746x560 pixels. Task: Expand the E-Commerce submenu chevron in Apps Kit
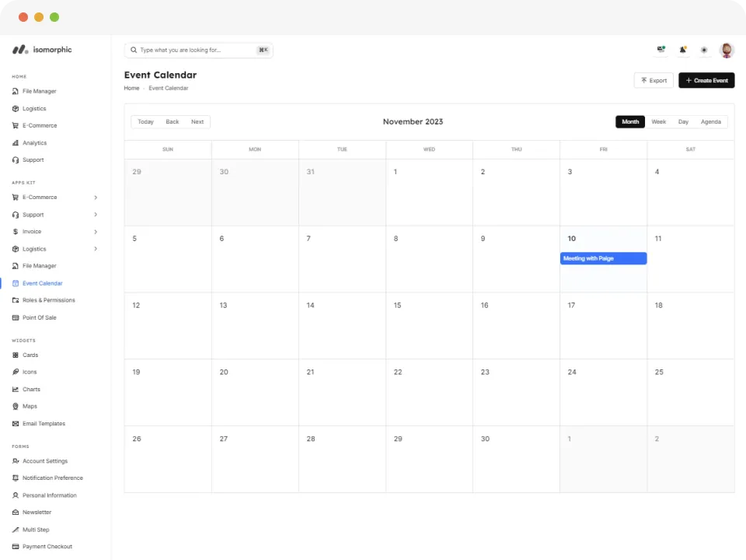pyautogui.click(x=96, y=197)
